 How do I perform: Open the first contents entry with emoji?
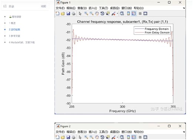click(15, 17)
